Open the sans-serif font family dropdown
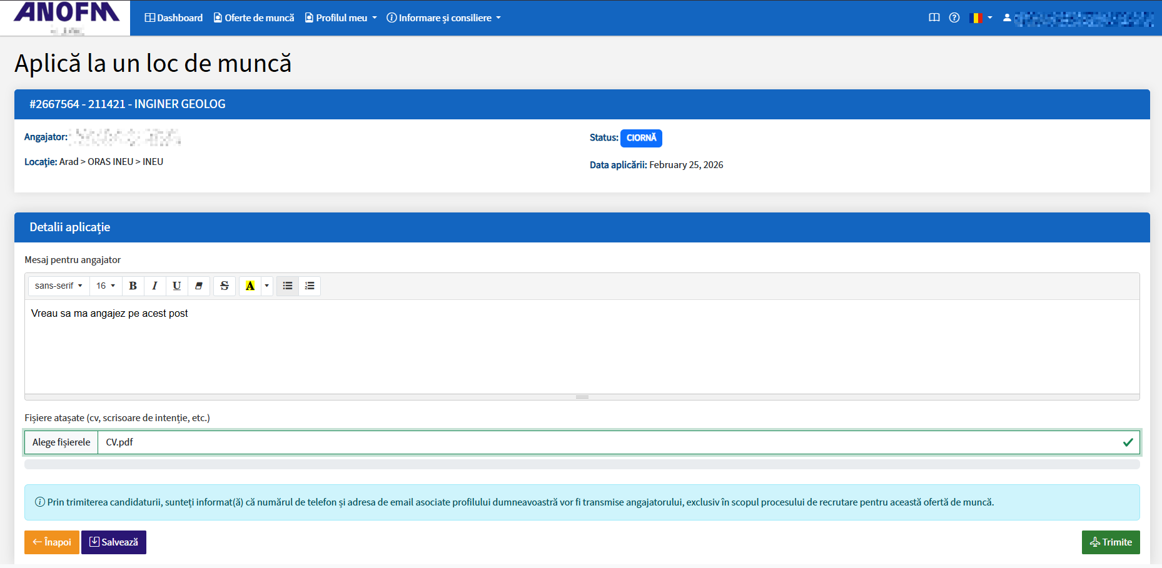Screen dimensions: 1162x568 click(58, 286)
